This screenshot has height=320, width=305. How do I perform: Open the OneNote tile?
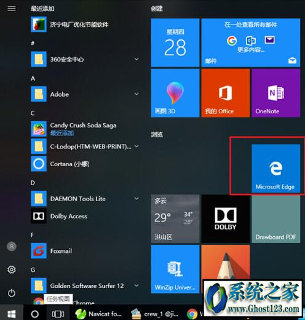[276, 93]
